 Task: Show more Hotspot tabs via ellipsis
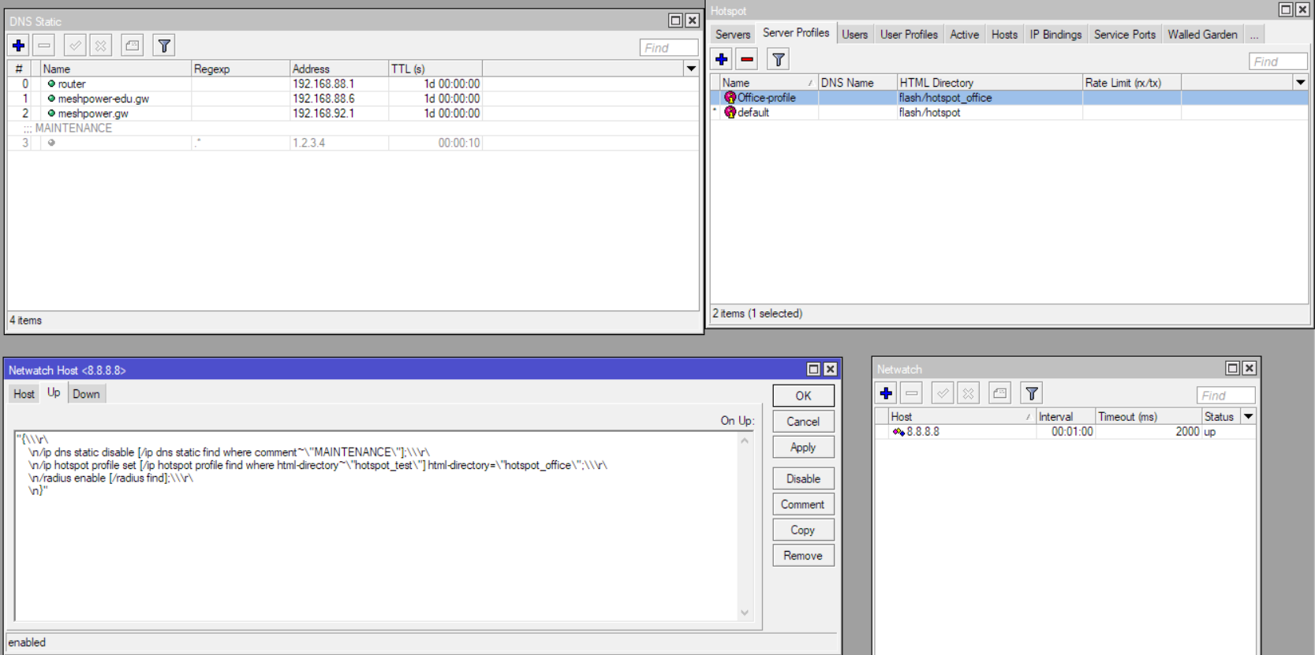click(1254, 35)
